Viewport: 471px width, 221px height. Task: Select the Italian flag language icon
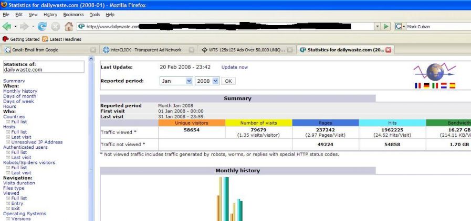(x=435, y=86)
